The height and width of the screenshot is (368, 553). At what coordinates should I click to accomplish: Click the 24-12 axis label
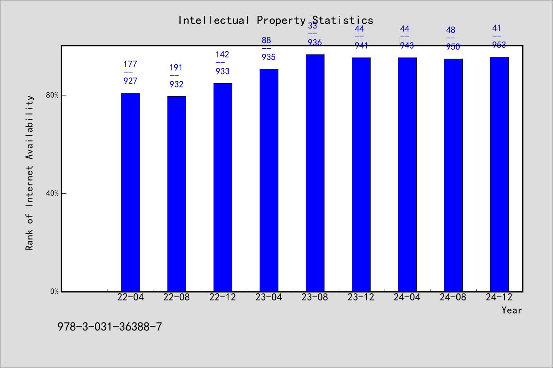tap(499, 297)
